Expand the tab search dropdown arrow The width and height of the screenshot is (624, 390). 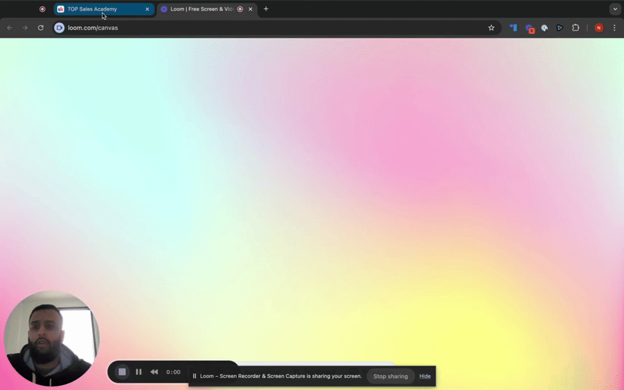point(615,9)
